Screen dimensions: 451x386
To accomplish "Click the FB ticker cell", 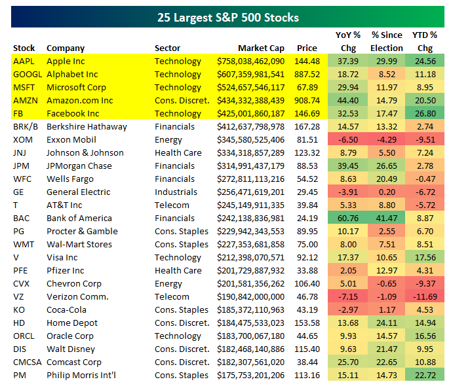I will (18, 114).
